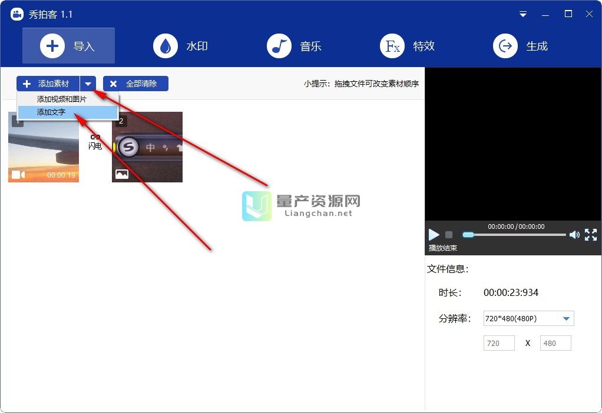602x413 pixels.
Task: Open the 导入 import tab
Action: tap(68, 46)
